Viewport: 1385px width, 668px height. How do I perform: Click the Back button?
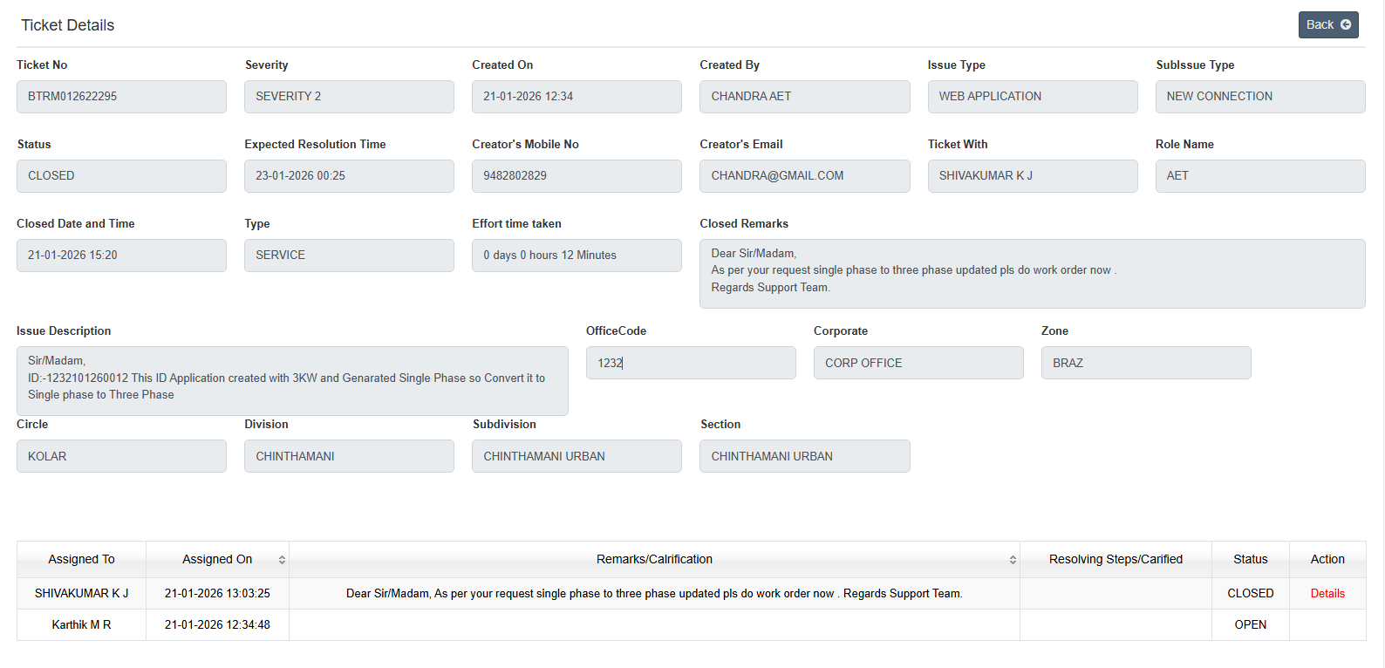point(1327,24)
